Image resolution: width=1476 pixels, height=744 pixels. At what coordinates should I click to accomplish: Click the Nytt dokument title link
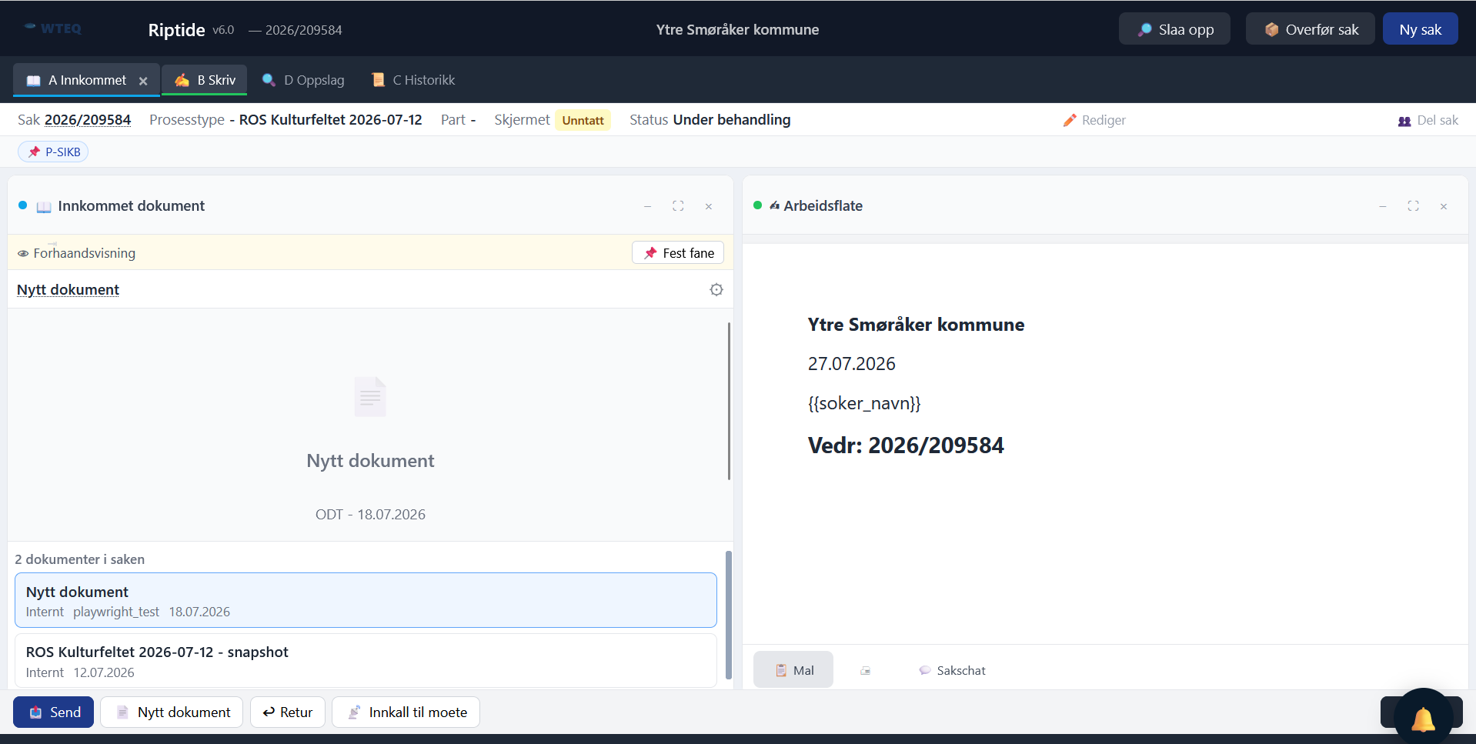click(68, 289)
